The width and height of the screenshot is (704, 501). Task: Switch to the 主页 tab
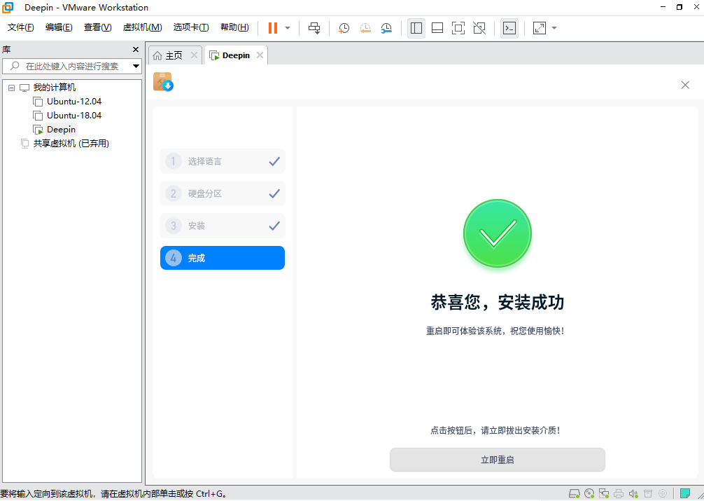click(x=174, y=55)
